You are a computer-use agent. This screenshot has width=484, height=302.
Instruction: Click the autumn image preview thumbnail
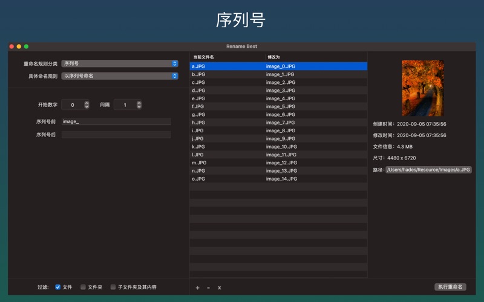pyautogui.click(x=422, y=88)
